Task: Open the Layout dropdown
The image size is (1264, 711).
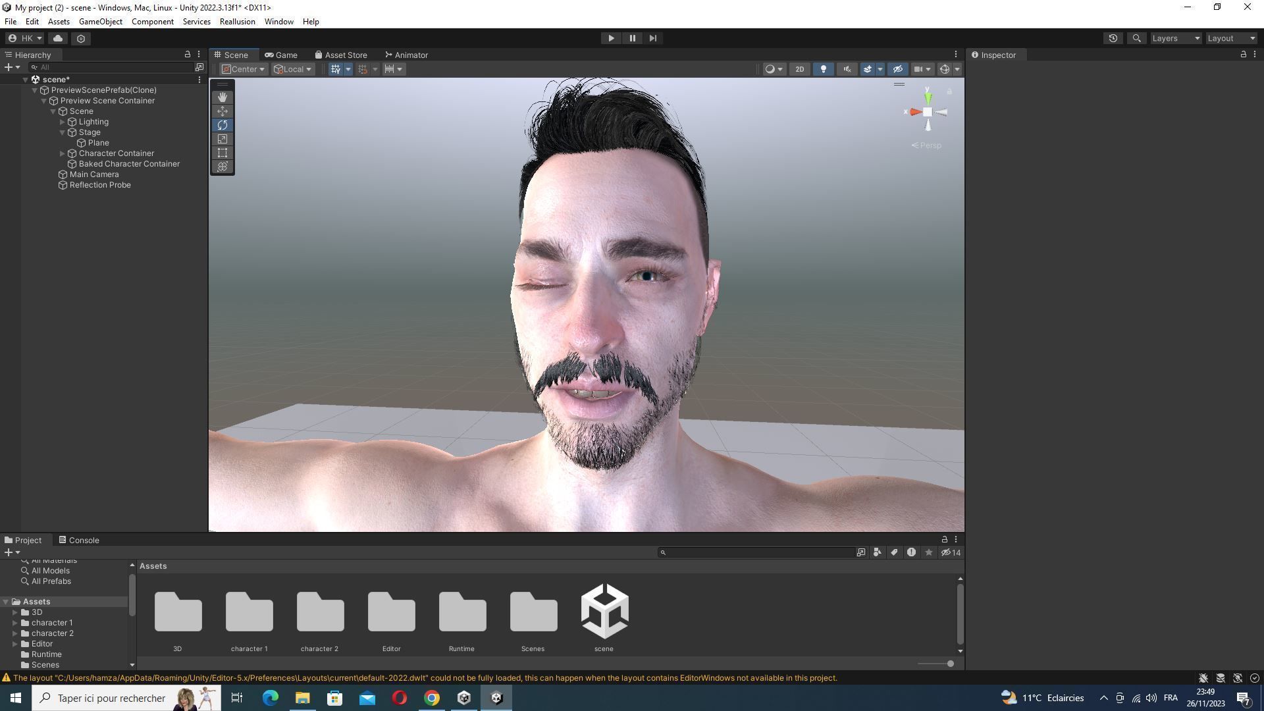Action: pos(1231,38)
